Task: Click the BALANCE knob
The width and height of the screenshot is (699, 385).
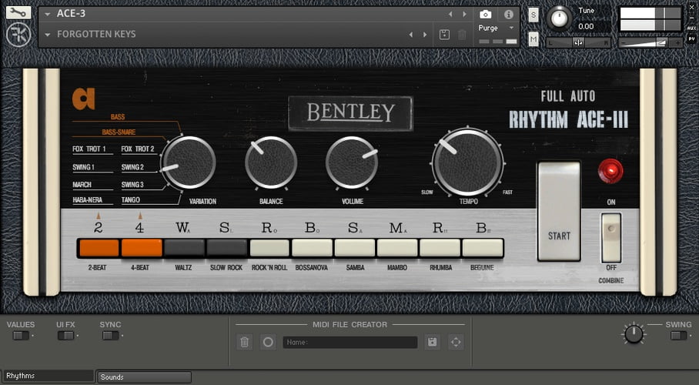Action: click(271, 162)
